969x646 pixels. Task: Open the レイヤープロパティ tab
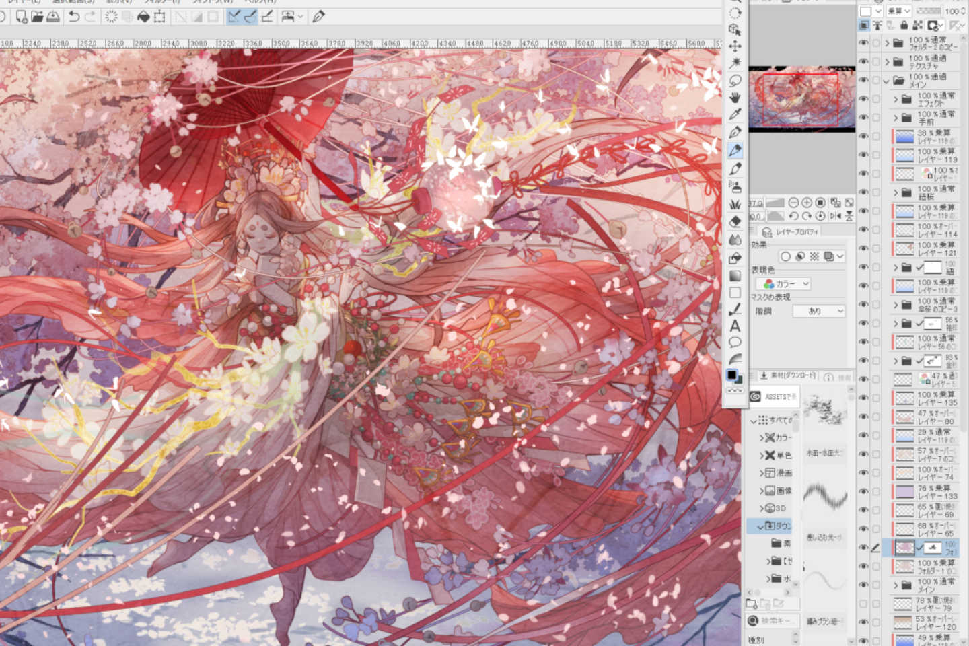coord(791,231)
